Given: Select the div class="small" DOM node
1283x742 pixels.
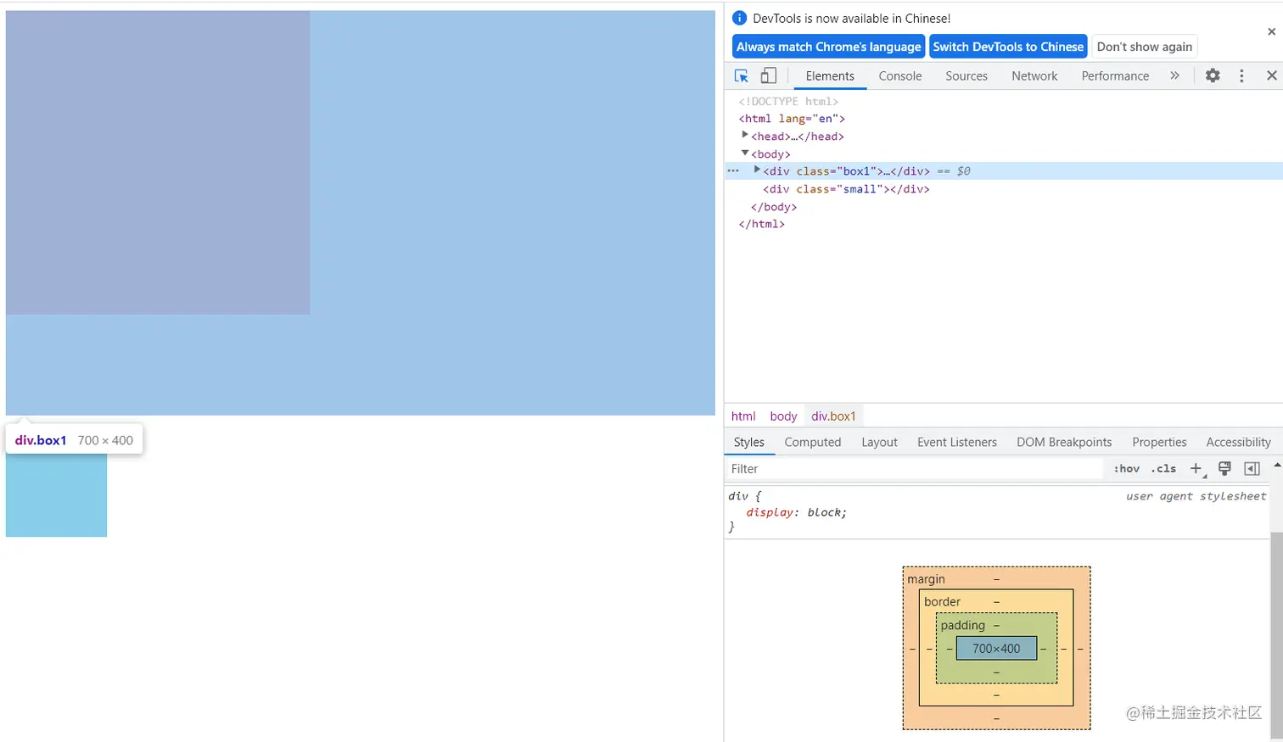Looking at the screenshot, I should tap(846, 189).
